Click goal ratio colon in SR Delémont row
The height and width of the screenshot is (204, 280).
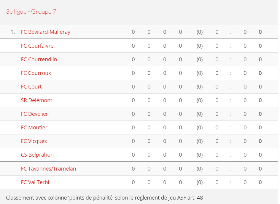coord(230,100)
